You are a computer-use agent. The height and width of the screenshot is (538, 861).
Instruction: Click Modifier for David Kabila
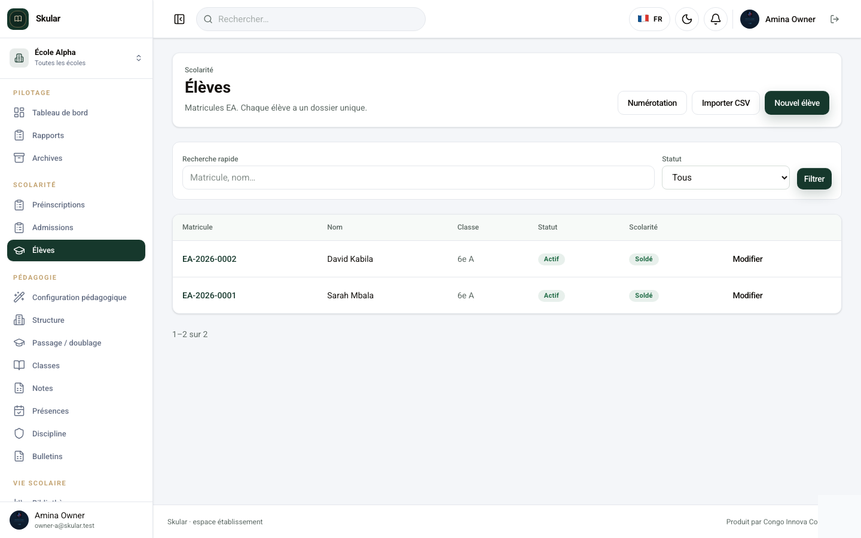[747, 259]
